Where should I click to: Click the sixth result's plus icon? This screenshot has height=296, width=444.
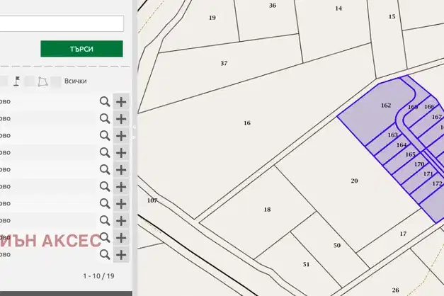[121, 187]
